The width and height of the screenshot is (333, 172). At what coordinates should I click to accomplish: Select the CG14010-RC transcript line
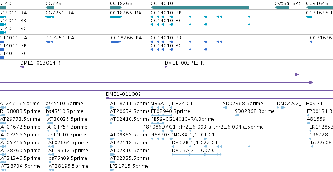tap(200, 25)
